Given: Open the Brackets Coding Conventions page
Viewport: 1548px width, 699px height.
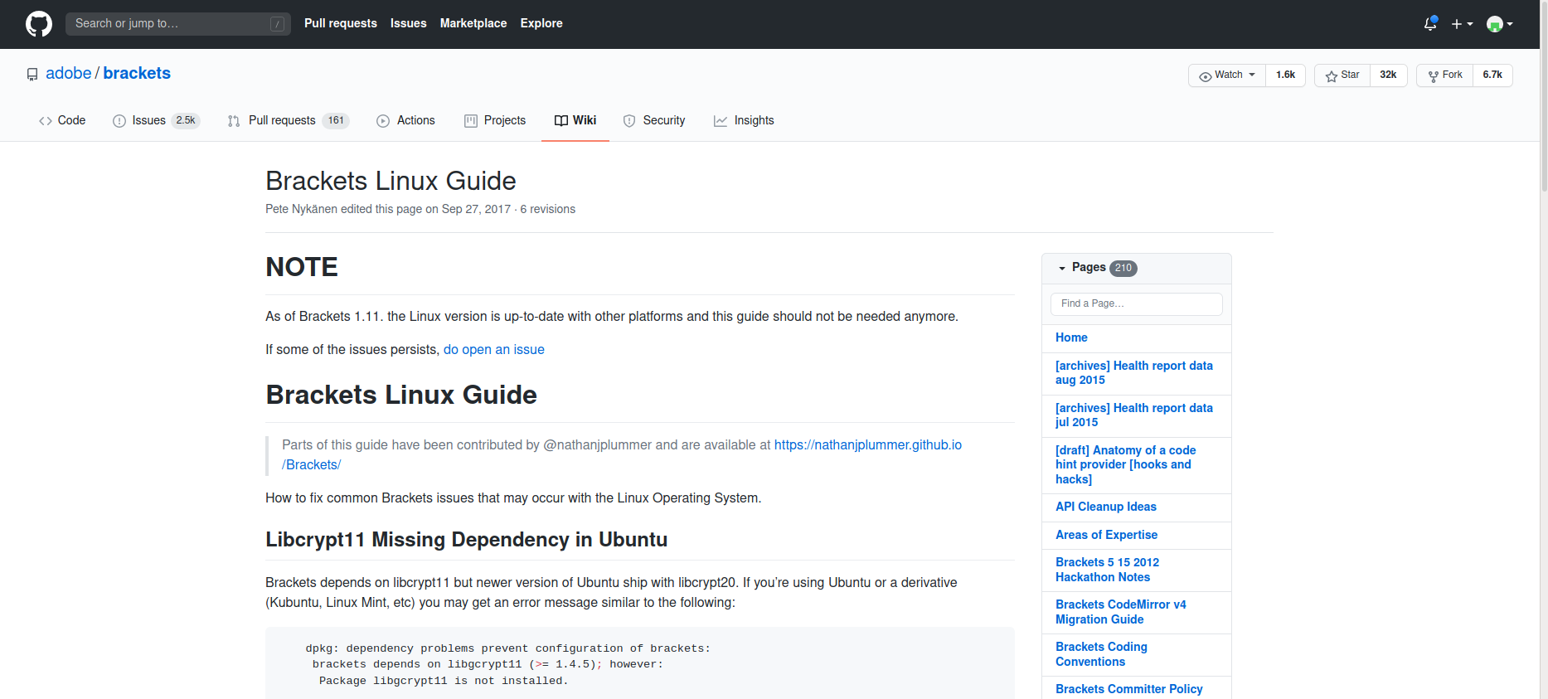Looking at the screenshot, I should point(1102,654).
